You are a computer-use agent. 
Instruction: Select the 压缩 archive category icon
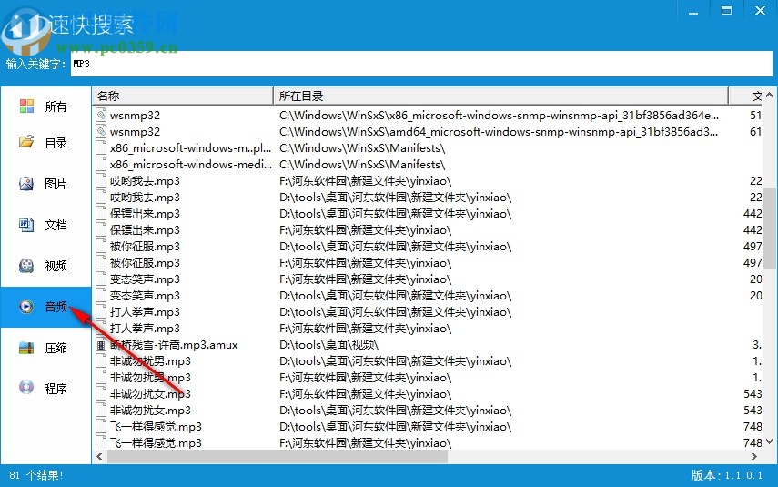[x=26, y=348]
